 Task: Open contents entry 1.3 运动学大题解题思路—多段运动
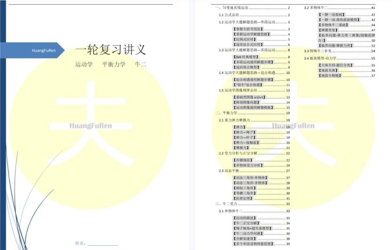pos(254,50)
